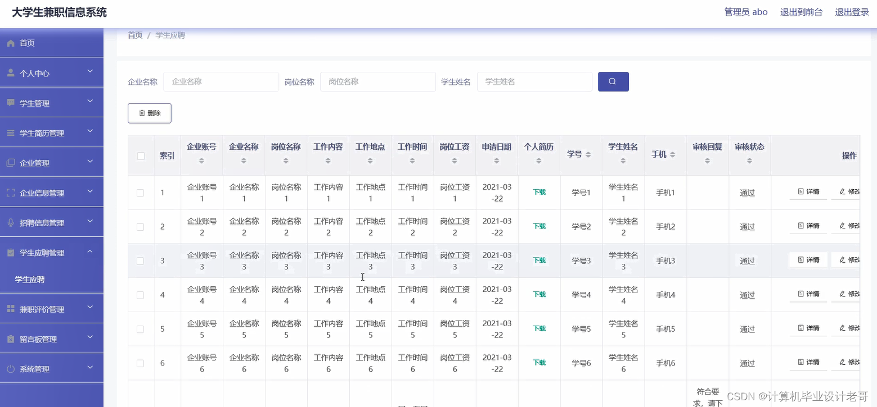Click the clipboard icon for 学生应聘管理
The width and height of the screenshot is (877, 407).
pos(11,253)
